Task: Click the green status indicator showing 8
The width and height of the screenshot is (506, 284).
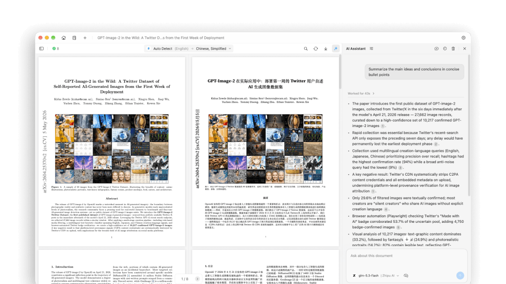Action: [55, 49]
